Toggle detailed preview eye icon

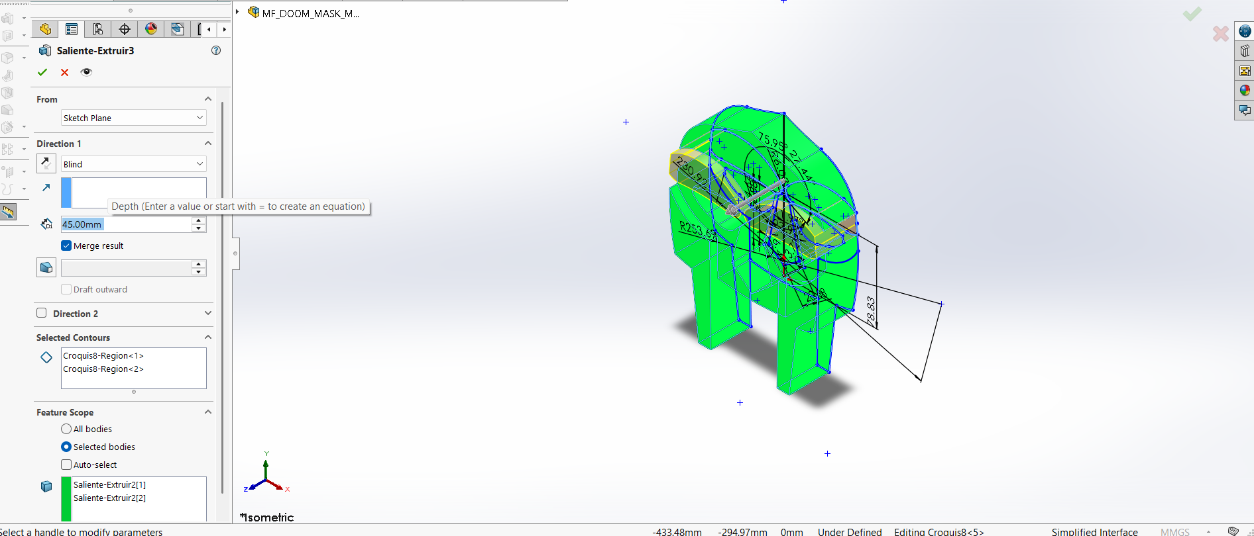tap(86, 72)
